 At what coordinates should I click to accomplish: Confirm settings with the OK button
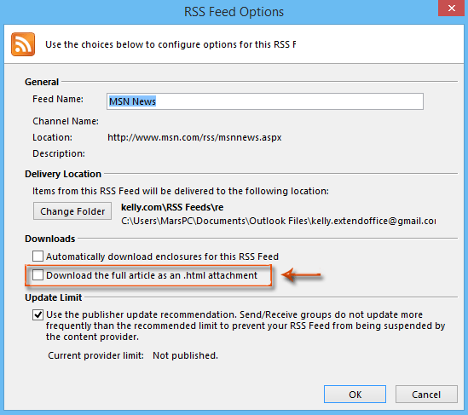(x=355, y=394)
